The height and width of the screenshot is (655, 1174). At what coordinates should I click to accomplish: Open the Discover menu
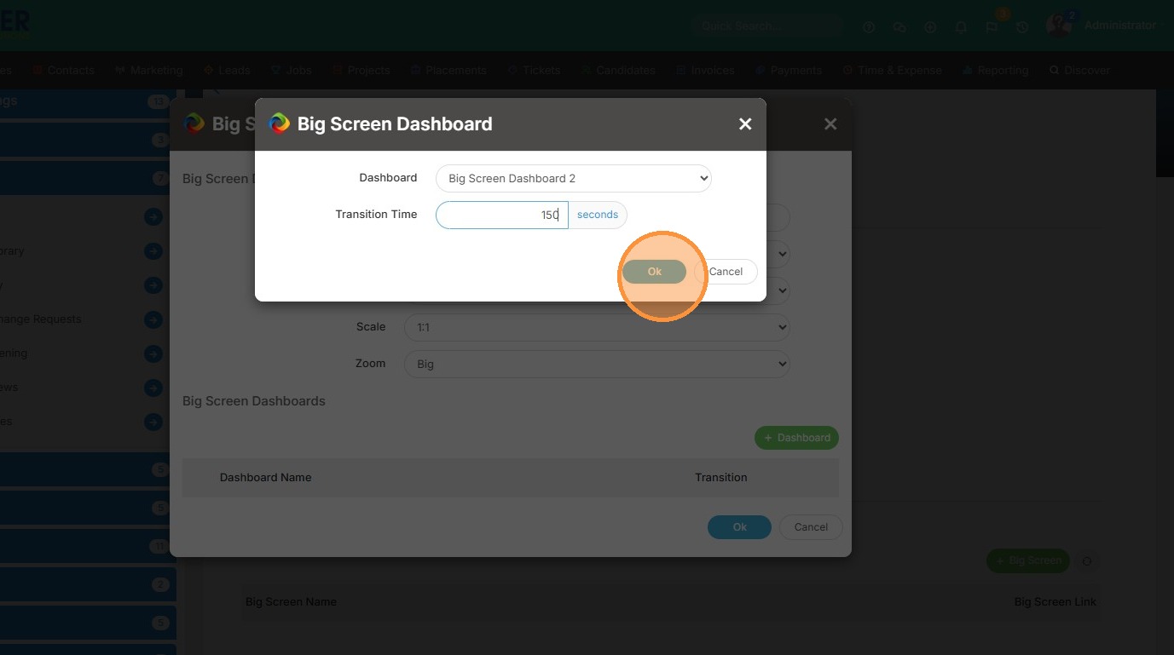point(1080,70)
